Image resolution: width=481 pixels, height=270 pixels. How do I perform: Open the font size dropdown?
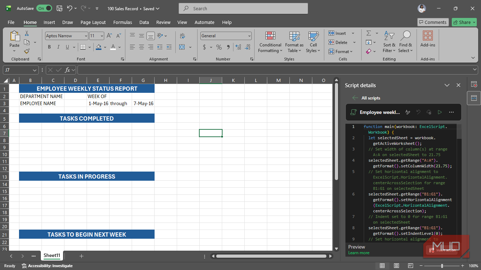[102, 36]
